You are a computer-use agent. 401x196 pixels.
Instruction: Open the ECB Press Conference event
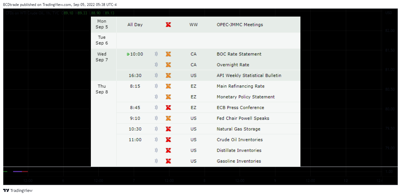click(x=240, y=108)
